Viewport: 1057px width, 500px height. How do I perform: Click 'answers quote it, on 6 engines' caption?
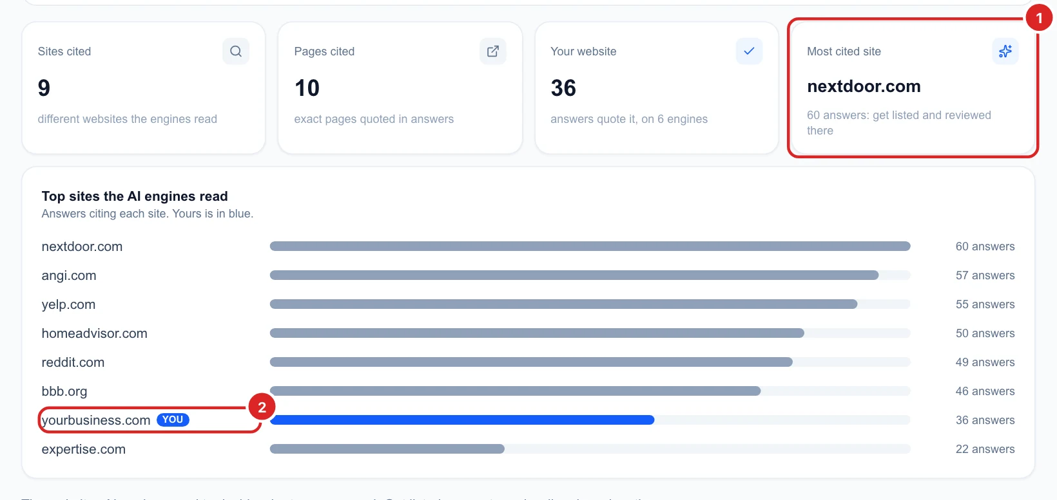tap(629, 119)
